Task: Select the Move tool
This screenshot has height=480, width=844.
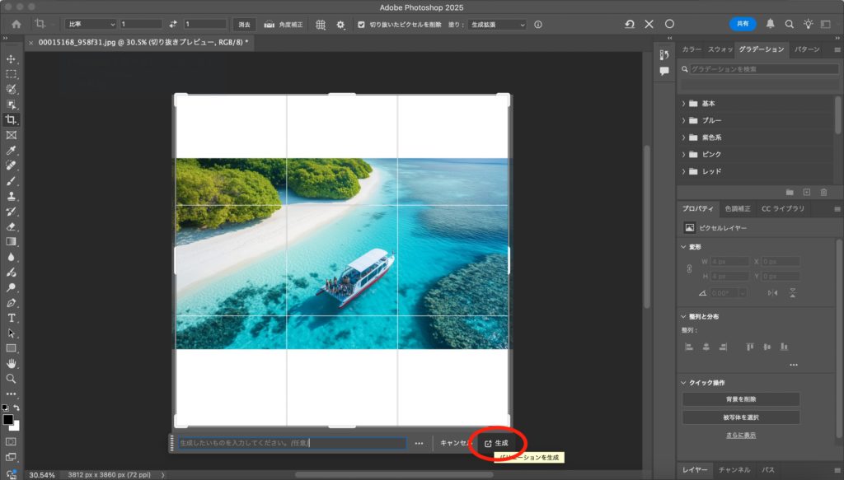Action: click(12, 59)
